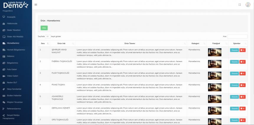Click the Anasayfa monitor icon in sidebar

[x=4, y=17]
